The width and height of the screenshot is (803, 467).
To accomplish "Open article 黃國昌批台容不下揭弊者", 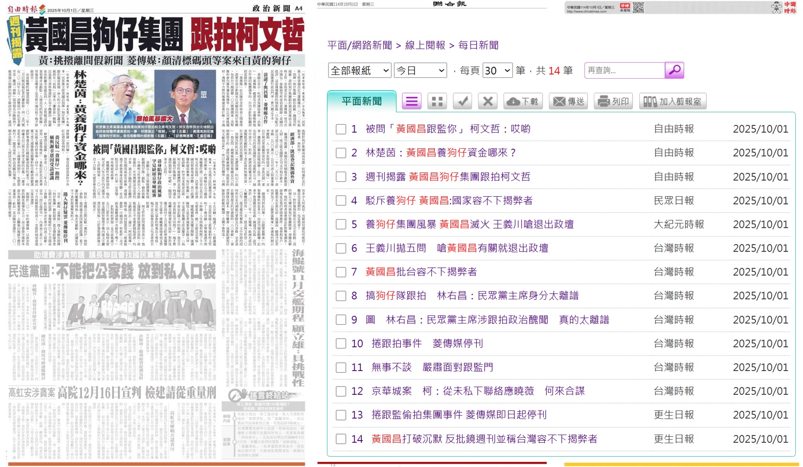I will tap(421, 272).
